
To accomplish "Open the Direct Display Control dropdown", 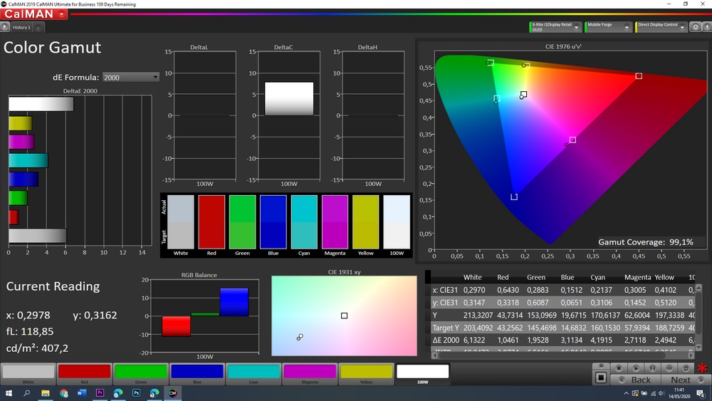I will [x=682, y=27].
